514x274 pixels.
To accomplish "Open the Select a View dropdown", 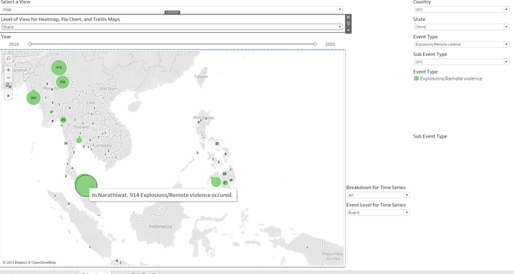I will tap(171, 10).
